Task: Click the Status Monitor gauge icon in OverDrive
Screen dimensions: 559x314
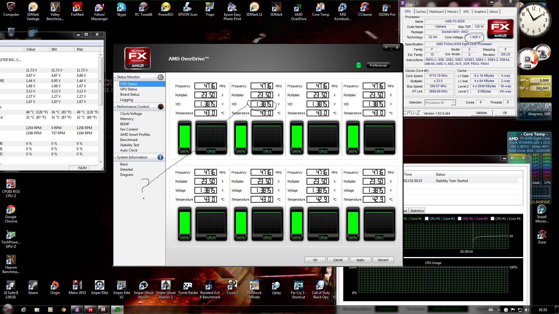Action: click(161, 77)
